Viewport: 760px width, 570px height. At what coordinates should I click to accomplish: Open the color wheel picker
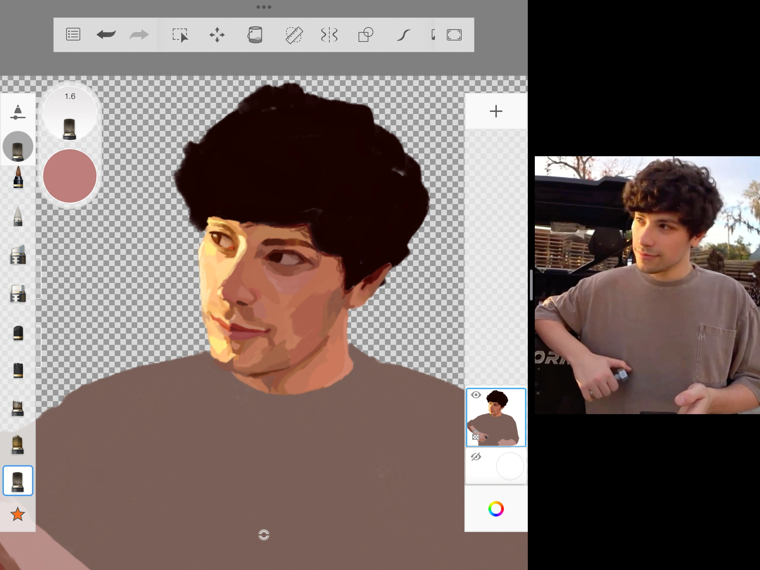coord(496,508)
